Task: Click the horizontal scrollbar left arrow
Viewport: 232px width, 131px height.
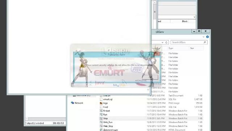Action: [x=27, y=119]
